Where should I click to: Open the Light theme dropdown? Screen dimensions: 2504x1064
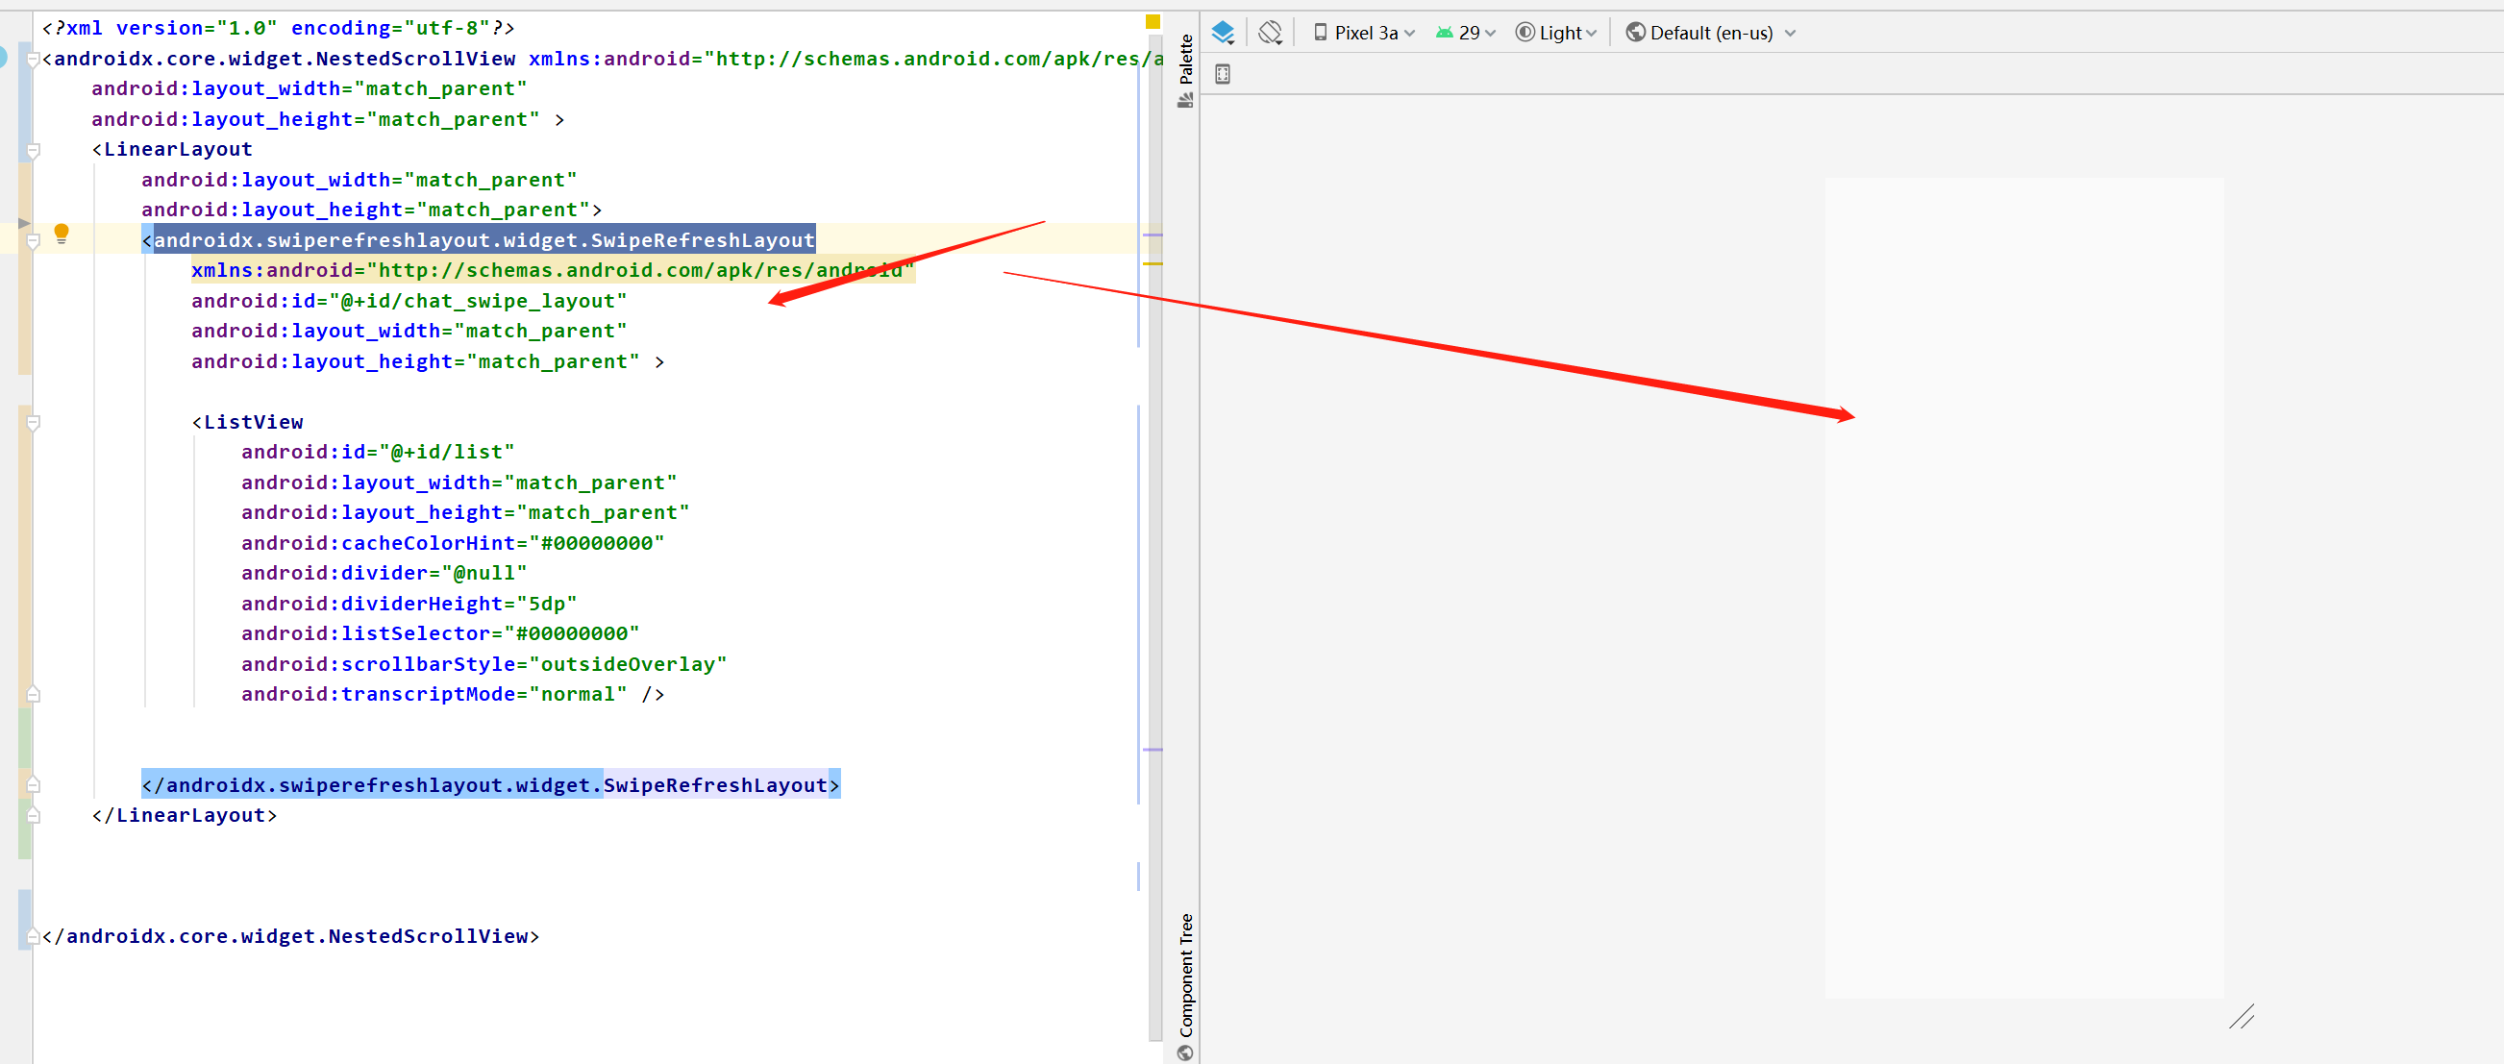1556,33
